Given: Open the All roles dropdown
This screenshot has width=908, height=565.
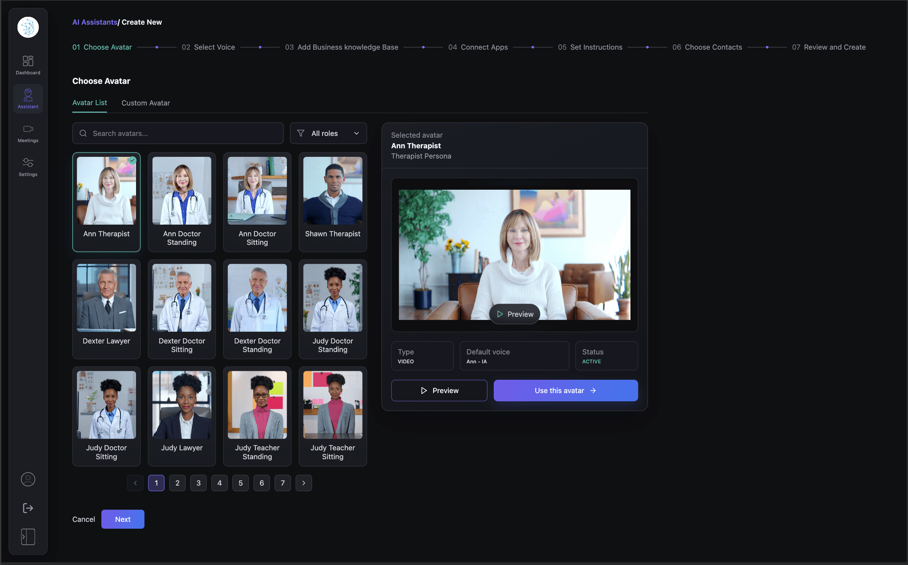Looking at the screenshot, I should point(328,134).
